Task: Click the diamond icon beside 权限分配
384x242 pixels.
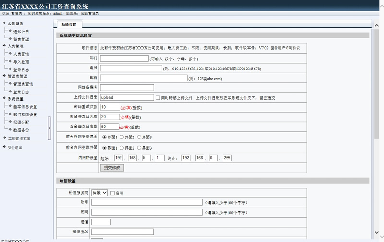Action: coord(10,122)
